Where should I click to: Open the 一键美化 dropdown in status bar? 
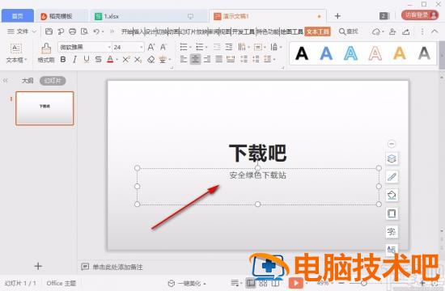click(188, 283)
